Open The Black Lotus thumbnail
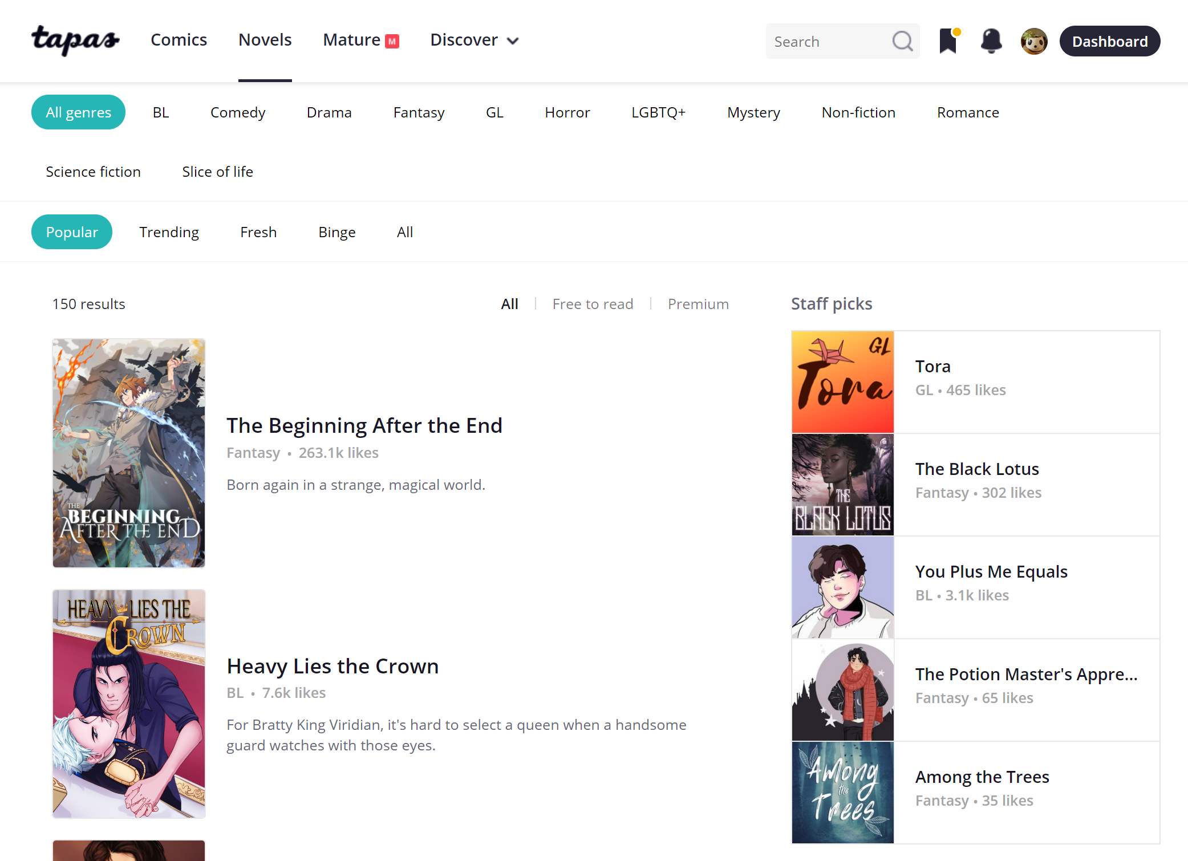This screenshot has width=1188, height=861. (x=843, y=485)
